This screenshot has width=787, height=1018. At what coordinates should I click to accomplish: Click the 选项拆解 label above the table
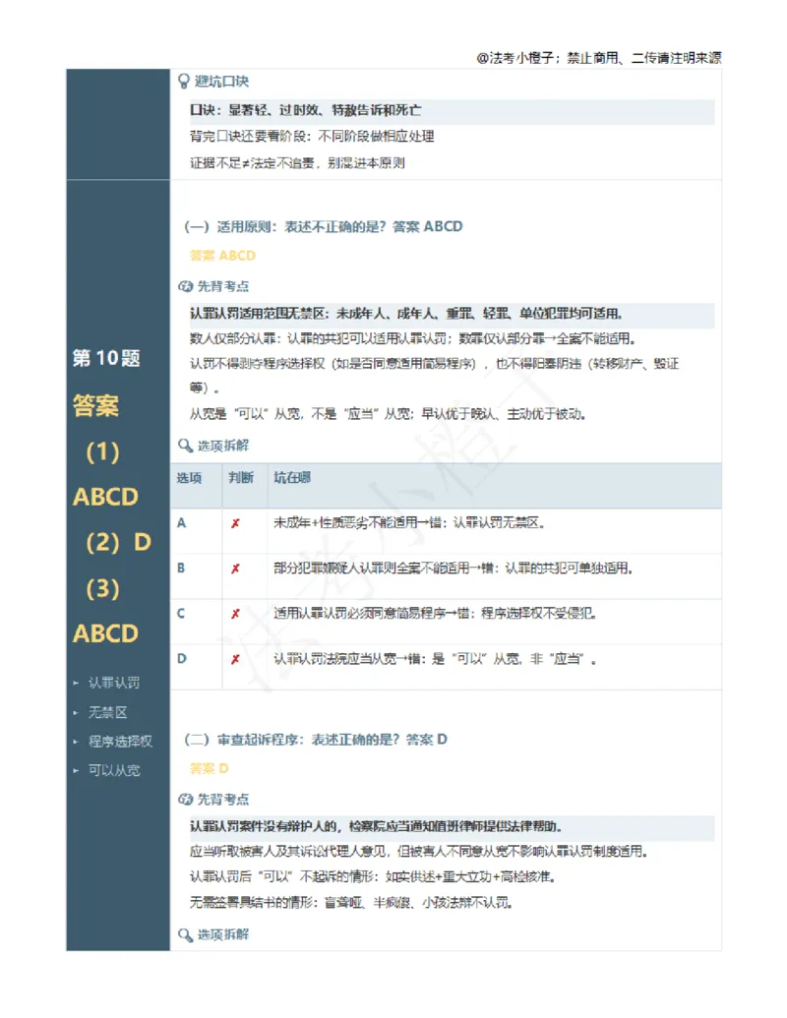point(222,446)
